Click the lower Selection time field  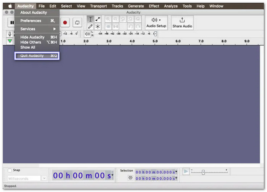pyautogui.click(x=156, y=178)
